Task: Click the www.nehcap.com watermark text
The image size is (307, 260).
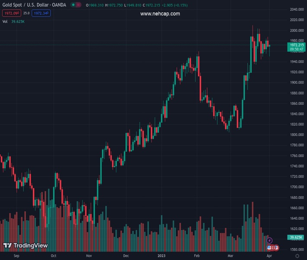Action: coord(160,14)
